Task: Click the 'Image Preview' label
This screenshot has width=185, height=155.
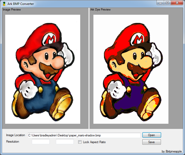Action: [12, 10]
